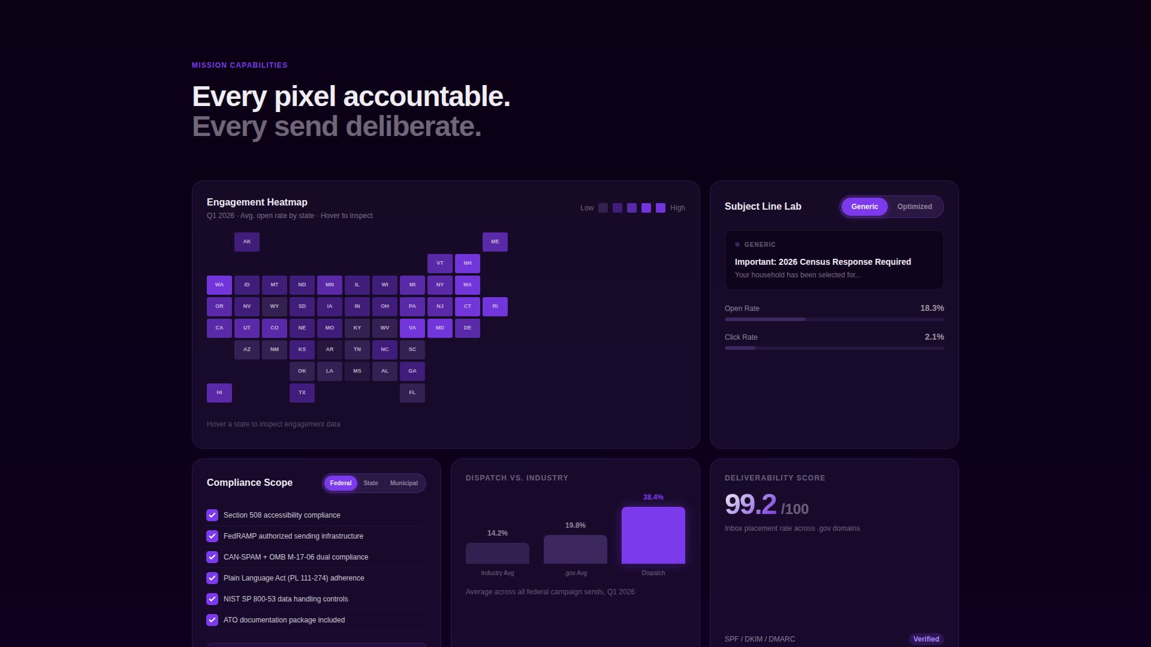Select the IL state tile
This screenshot has width=1151, height=647.
[x=357, y=285]
